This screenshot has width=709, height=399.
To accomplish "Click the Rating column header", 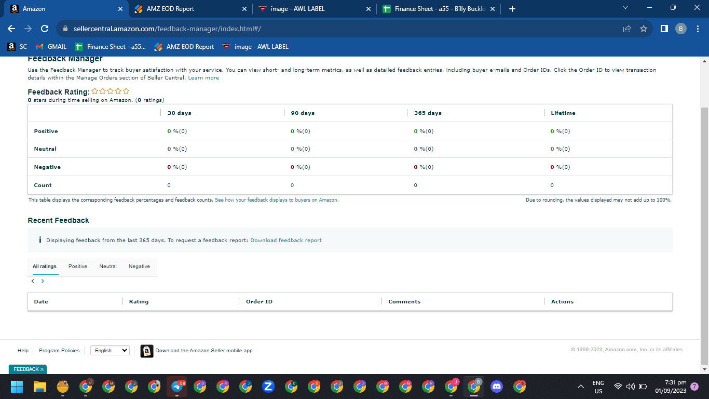I will 139,302.
